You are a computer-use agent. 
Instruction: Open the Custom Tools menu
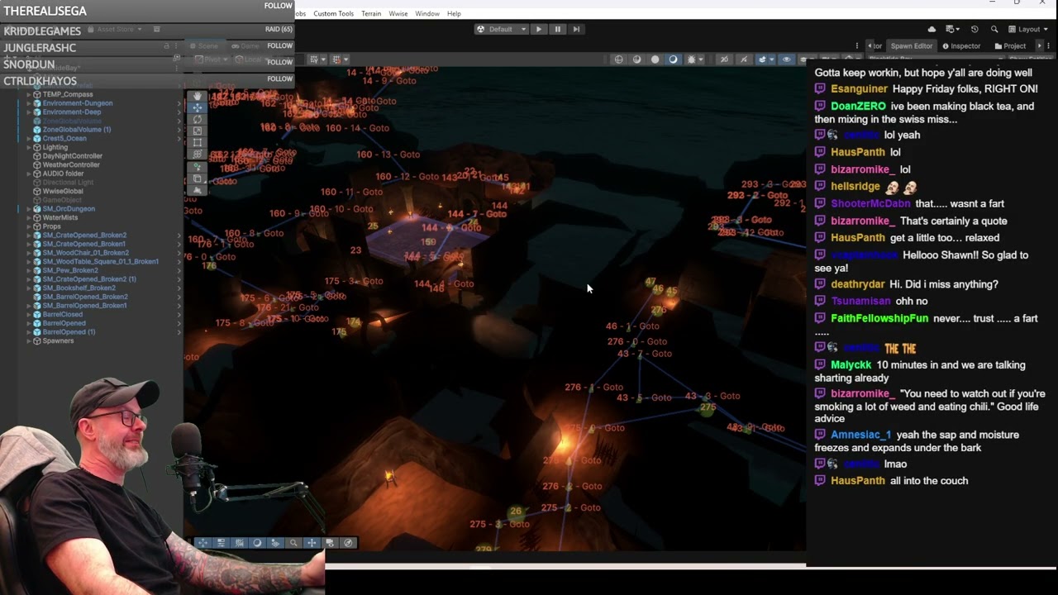[333, 14]
